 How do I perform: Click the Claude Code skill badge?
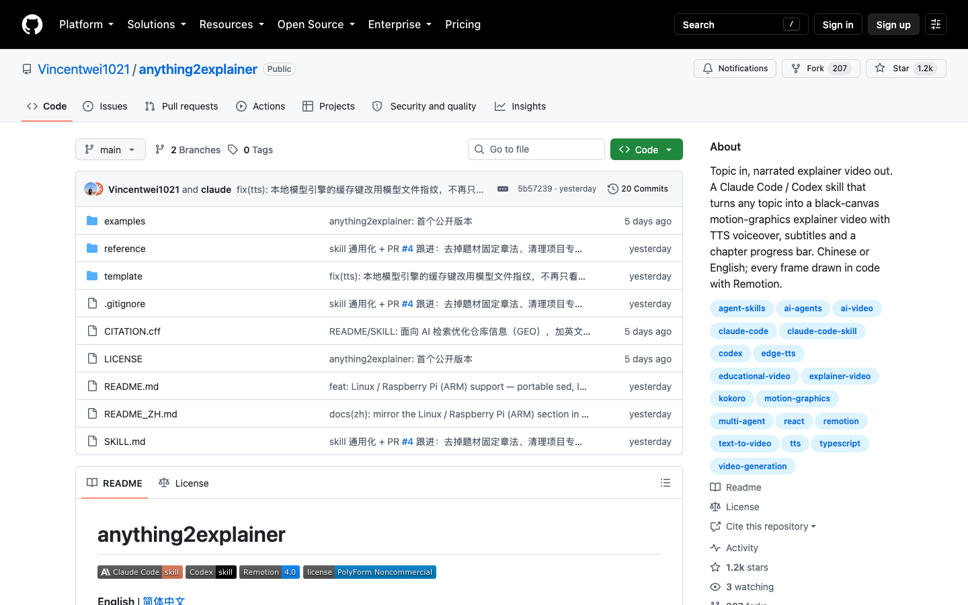click(x=140, y=572)
